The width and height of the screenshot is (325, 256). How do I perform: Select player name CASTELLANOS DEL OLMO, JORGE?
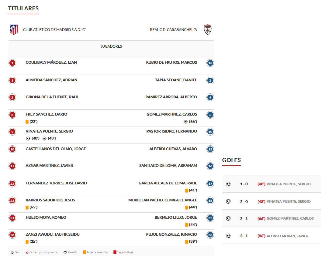[56, 149]
